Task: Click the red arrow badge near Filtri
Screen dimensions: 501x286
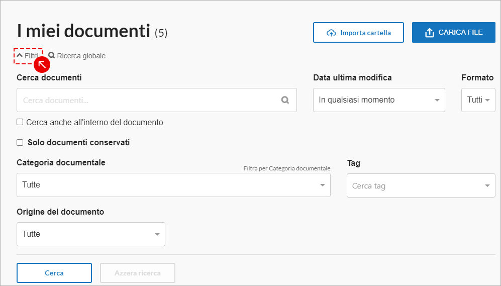Action: [42, 64]
